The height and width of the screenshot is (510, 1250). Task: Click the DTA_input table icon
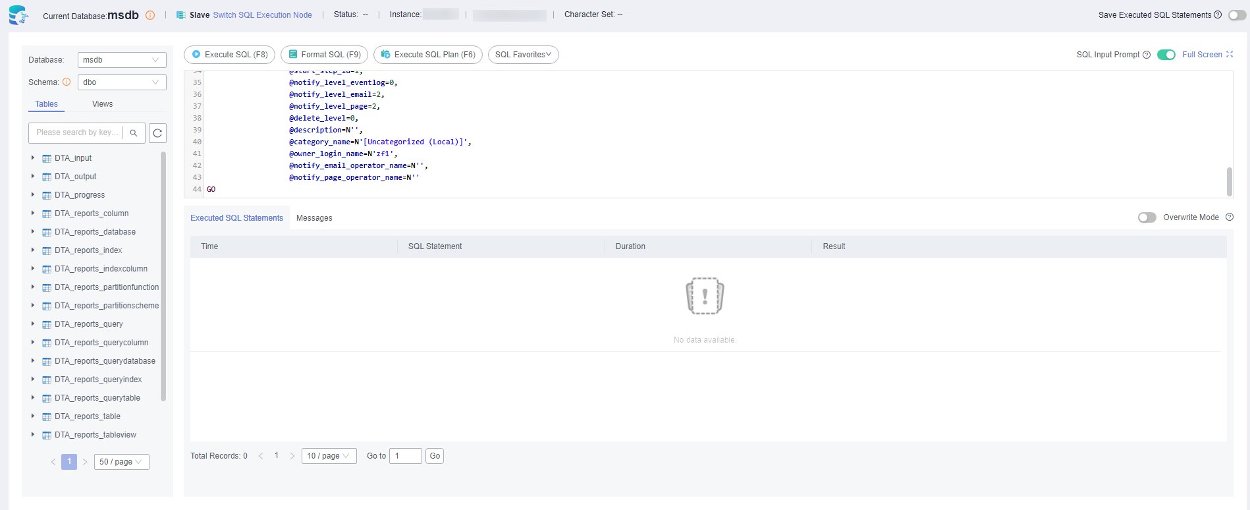tap(47, 159)
